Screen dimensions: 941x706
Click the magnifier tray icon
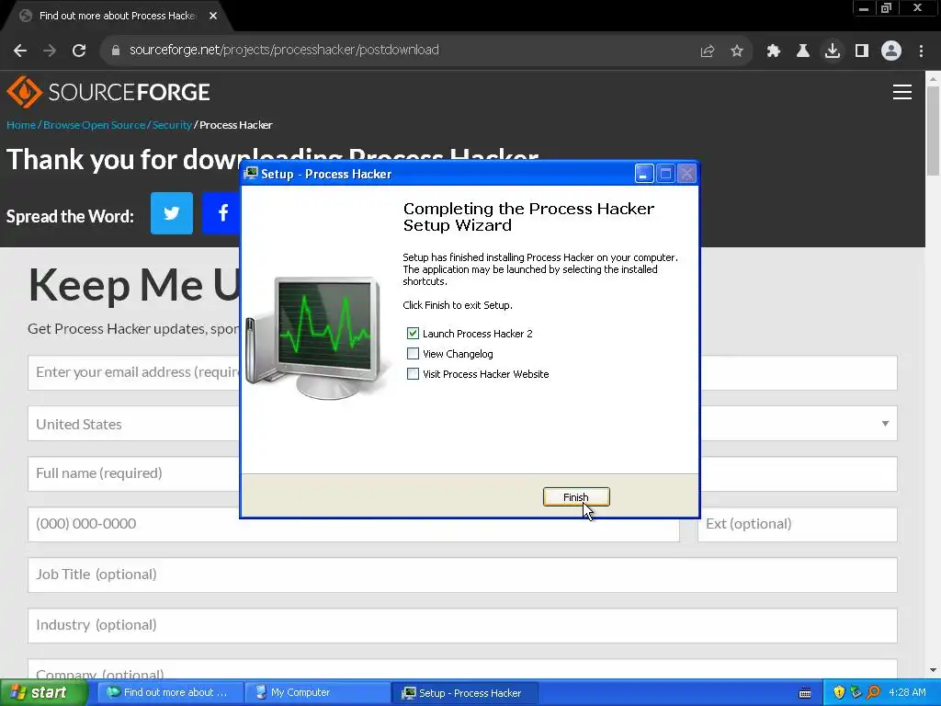[873, 693]
